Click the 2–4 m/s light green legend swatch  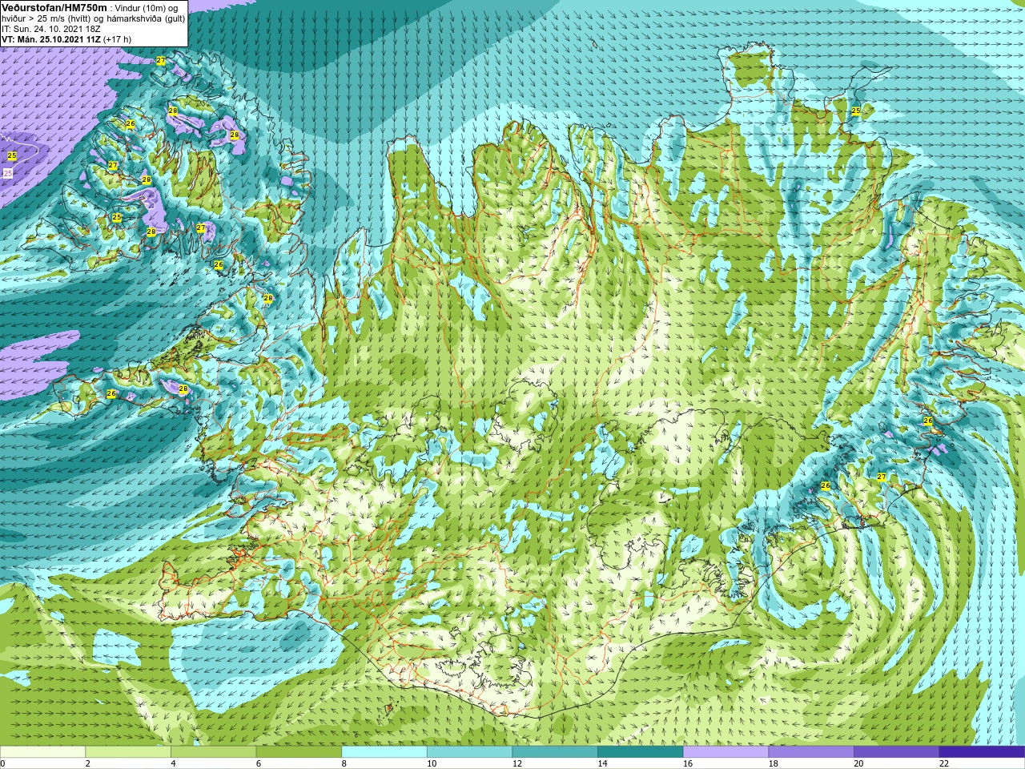pyautogui.click(x=128, y=752)
